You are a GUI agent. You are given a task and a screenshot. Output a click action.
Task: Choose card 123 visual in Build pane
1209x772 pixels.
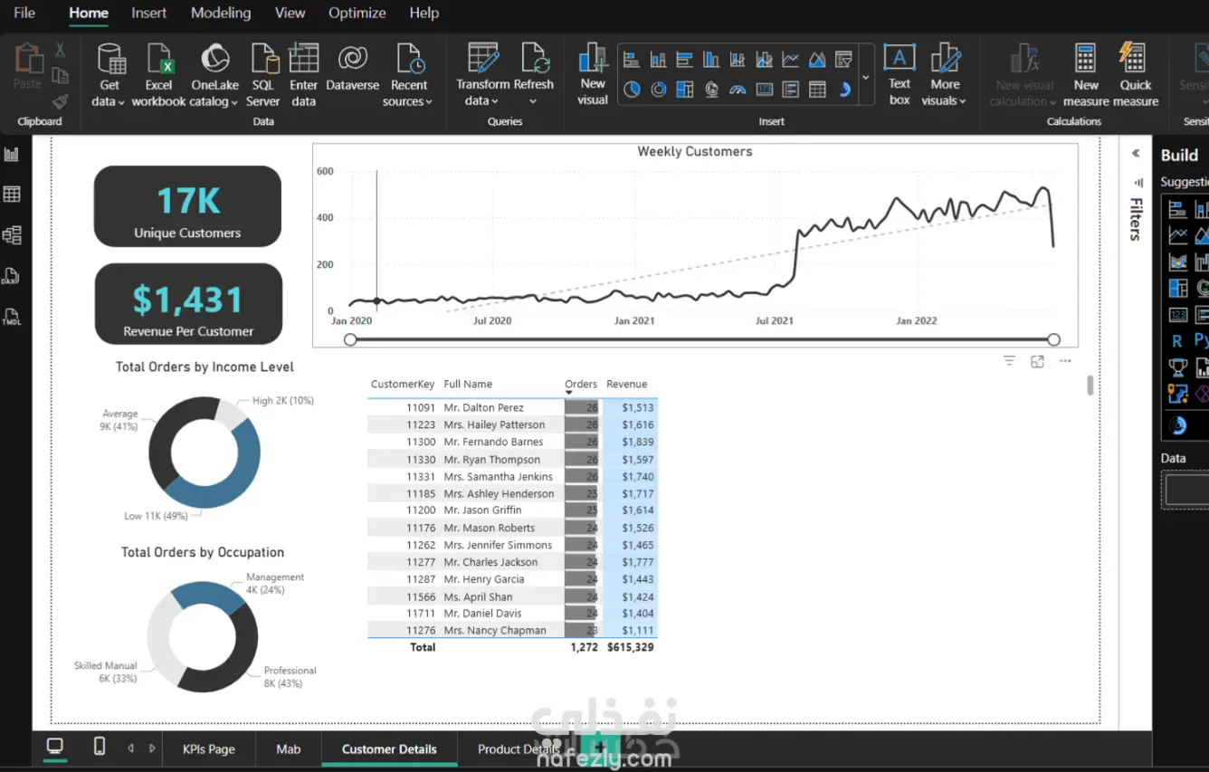1177,314
